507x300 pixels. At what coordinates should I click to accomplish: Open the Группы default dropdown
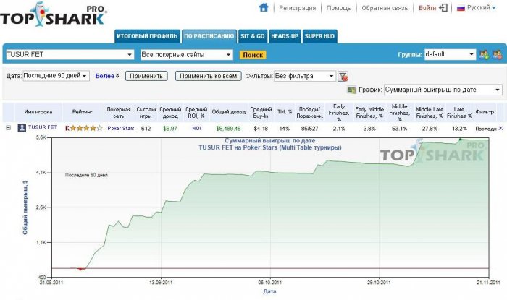point(450,54)
